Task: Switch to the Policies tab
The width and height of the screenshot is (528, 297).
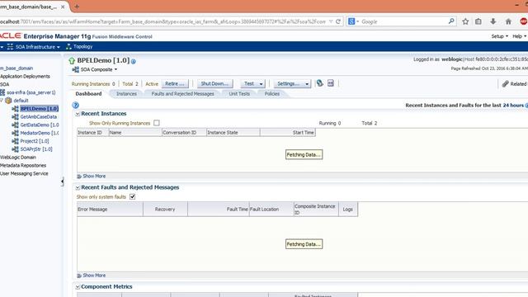Action: click(271, 93)
